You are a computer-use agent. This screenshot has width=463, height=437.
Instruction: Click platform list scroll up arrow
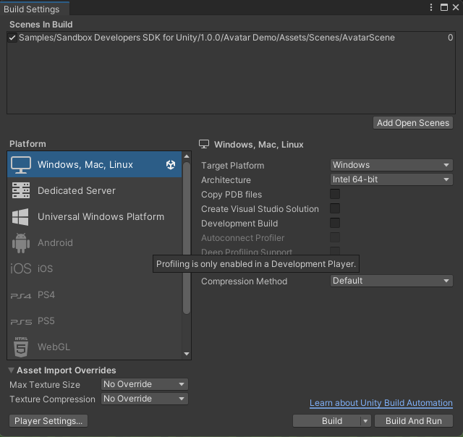pos(187,156)
